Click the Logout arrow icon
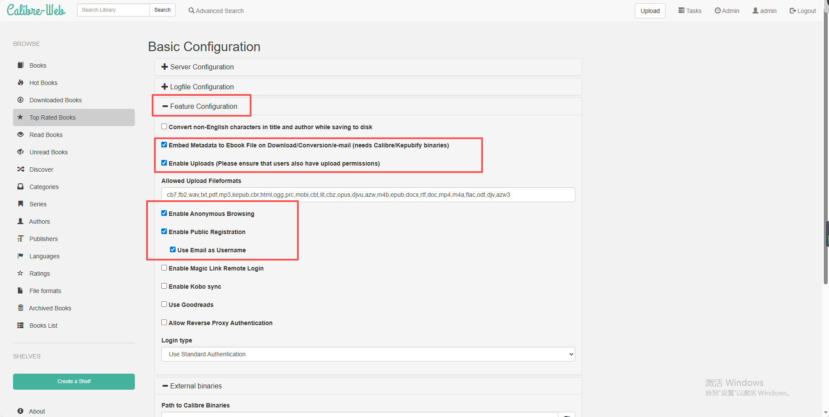Image resolution: width=829 pixels, height=417 pixels. click(x=793, y=10)
